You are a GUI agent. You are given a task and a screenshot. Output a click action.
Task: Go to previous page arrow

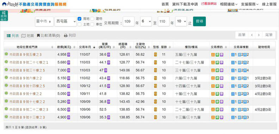point(252,35)
